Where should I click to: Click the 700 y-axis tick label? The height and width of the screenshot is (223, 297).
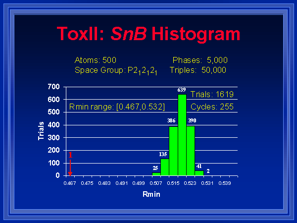click(53, 87)
